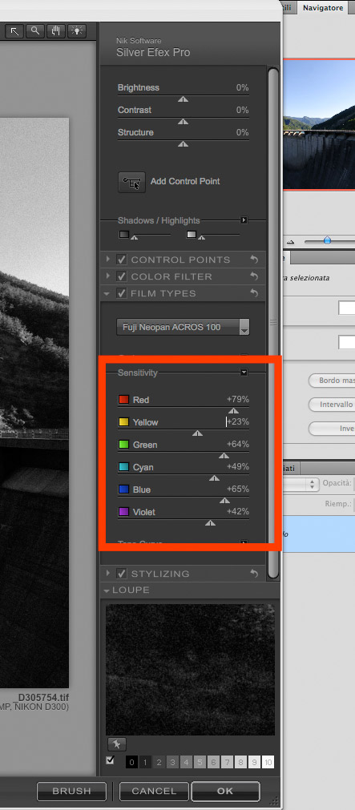The height and width of the screenshot is (810, 355).
Task: Click the Contrast slider handle
Action: 183,122
